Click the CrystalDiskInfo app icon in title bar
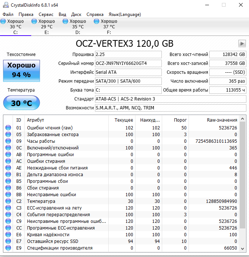Viewport: 249px width, 257px height. (6, 5)
